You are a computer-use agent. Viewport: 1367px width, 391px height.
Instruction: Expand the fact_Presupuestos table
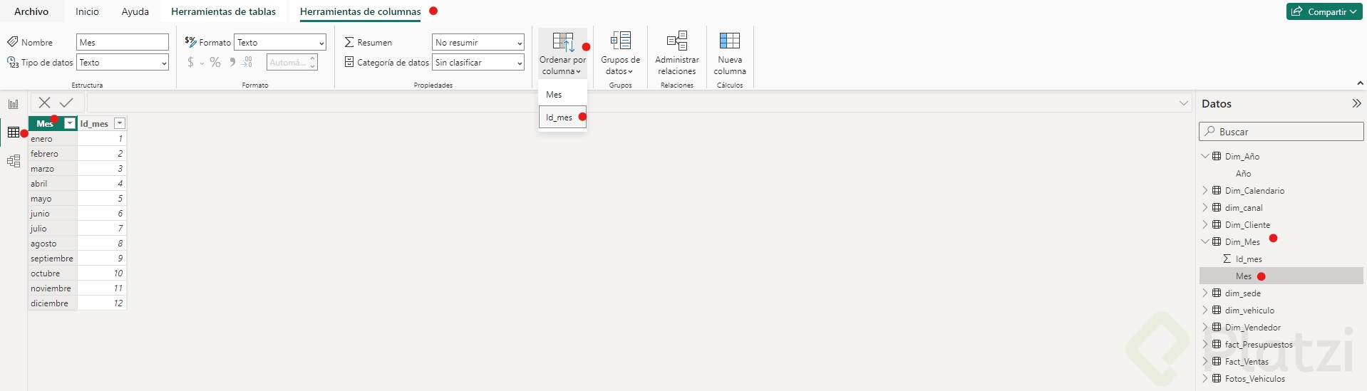[x=1205, y=344]
